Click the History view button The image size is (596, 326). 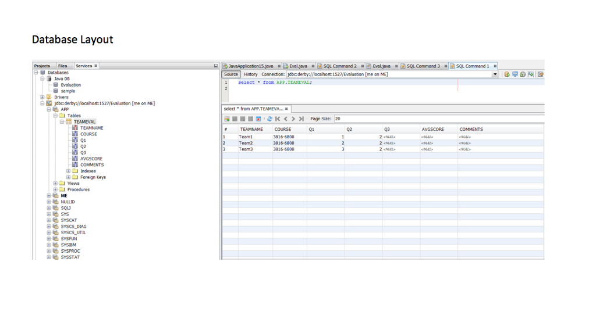tap(250, 74)
